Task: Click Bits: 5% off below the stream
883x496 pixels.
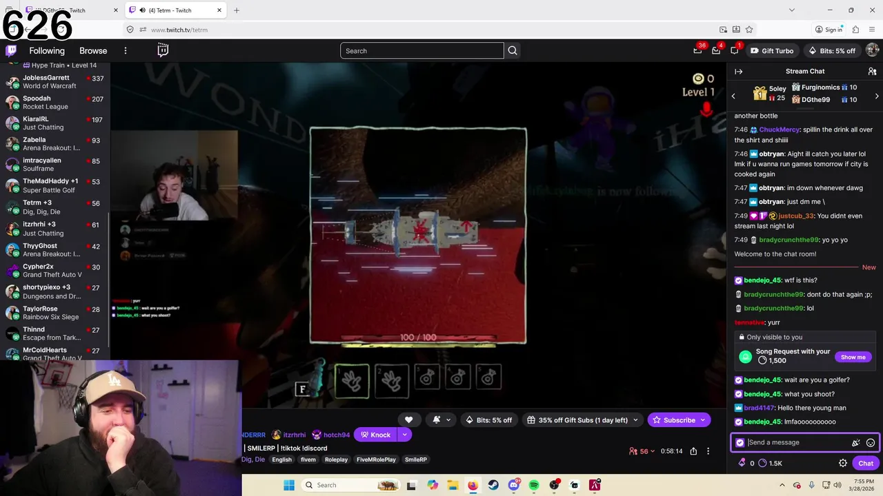Action: [x=489, y=420]
